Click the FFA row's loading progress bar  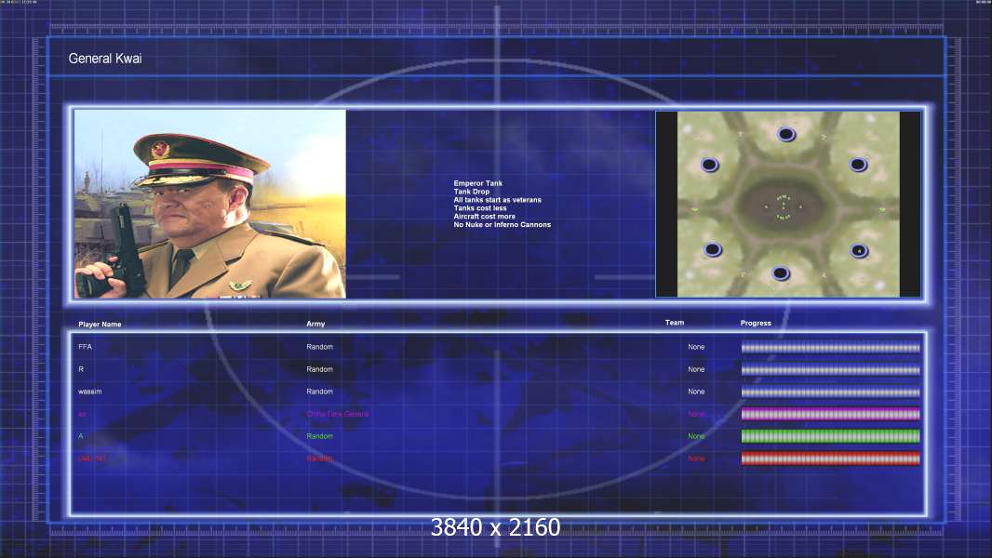tap(831, 348)
